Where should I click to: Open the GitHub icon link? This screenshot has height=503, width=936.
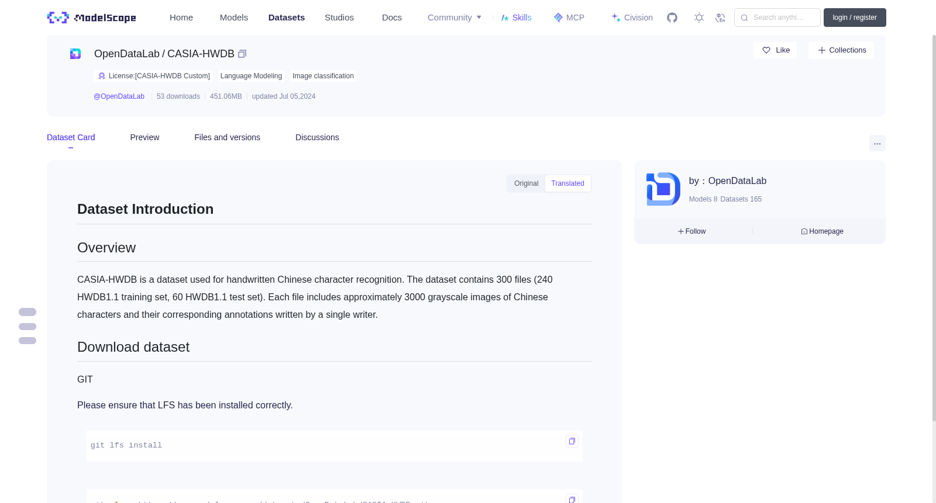pos(672,18)
